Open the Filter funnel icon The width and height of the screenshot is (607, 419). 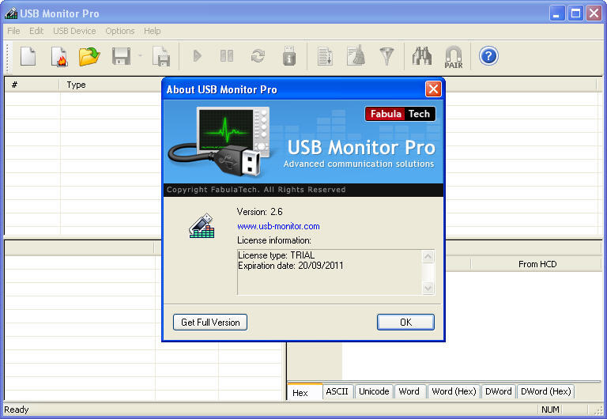[386, 57]
